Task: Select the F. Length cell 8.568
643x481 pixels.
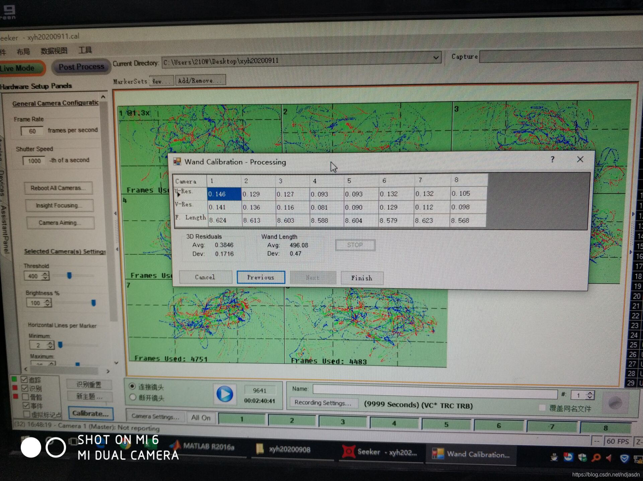Action: click(x=469, y=220)
